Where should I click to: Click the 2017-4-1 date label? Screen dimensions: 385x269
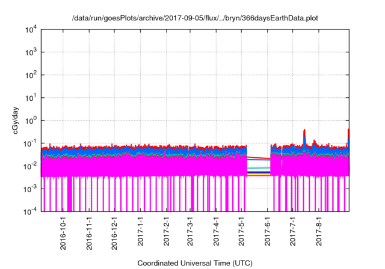click(x=216, y=231)
